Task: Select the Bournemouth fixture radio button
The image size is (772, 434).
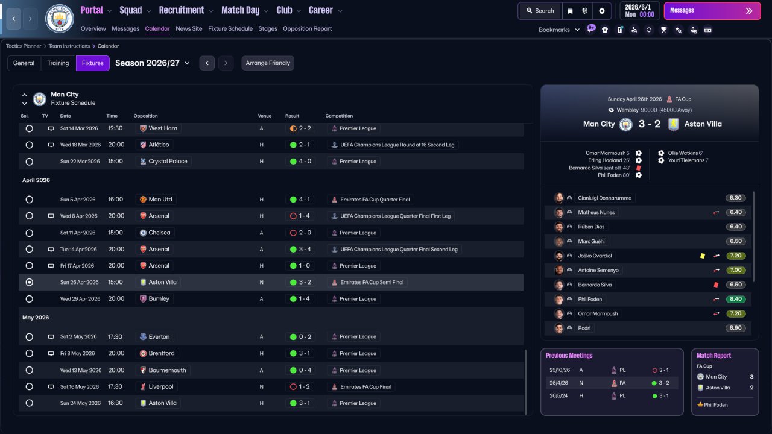Action: click(29, 370)
